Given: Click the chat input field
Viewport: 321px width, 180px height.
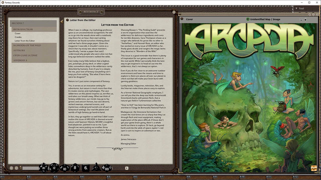Looking at the screenshot, I should point(30,168).
